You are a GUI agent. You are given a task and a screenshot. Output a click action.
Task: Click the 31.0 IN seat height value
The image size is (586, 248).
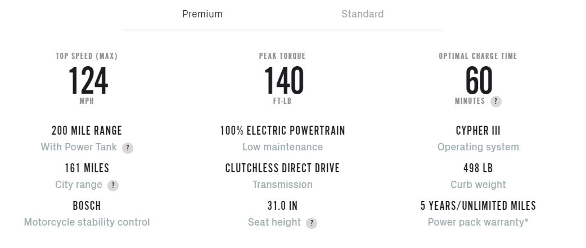282,206
